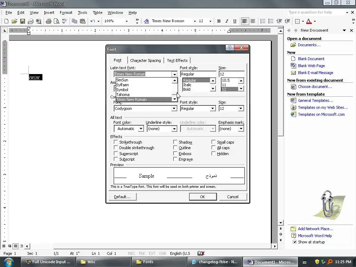Open the Insert menu
This screenshot has height=267, width=356.
point(49,13)
